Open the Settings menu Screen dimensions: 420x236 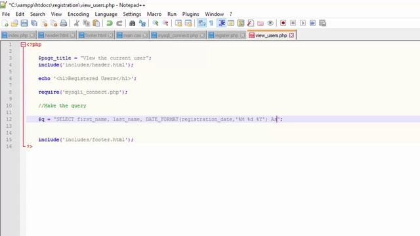coord(132,14)
